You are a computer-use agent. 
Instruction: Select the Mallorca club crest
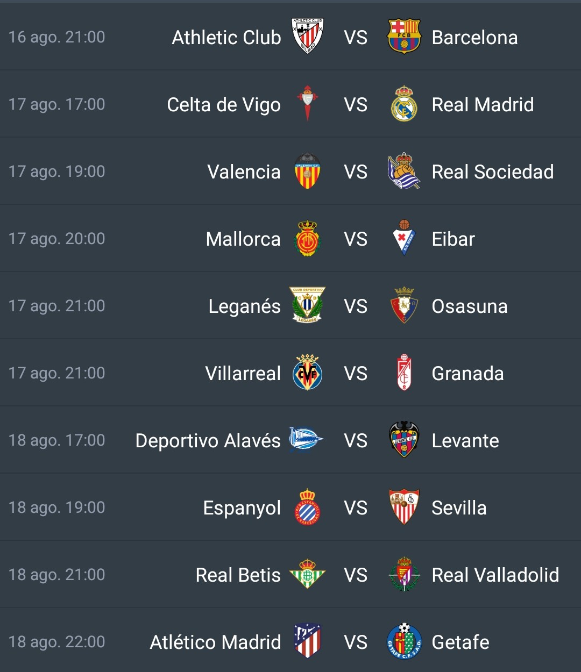click(308, 238)
